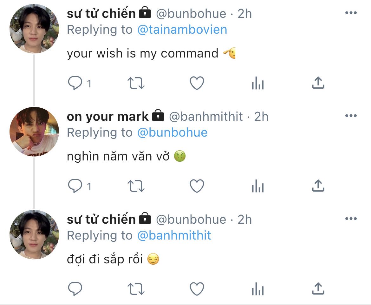
Task: Share the 'đợi đi sắp rồi' tweet
Action: 318,288
